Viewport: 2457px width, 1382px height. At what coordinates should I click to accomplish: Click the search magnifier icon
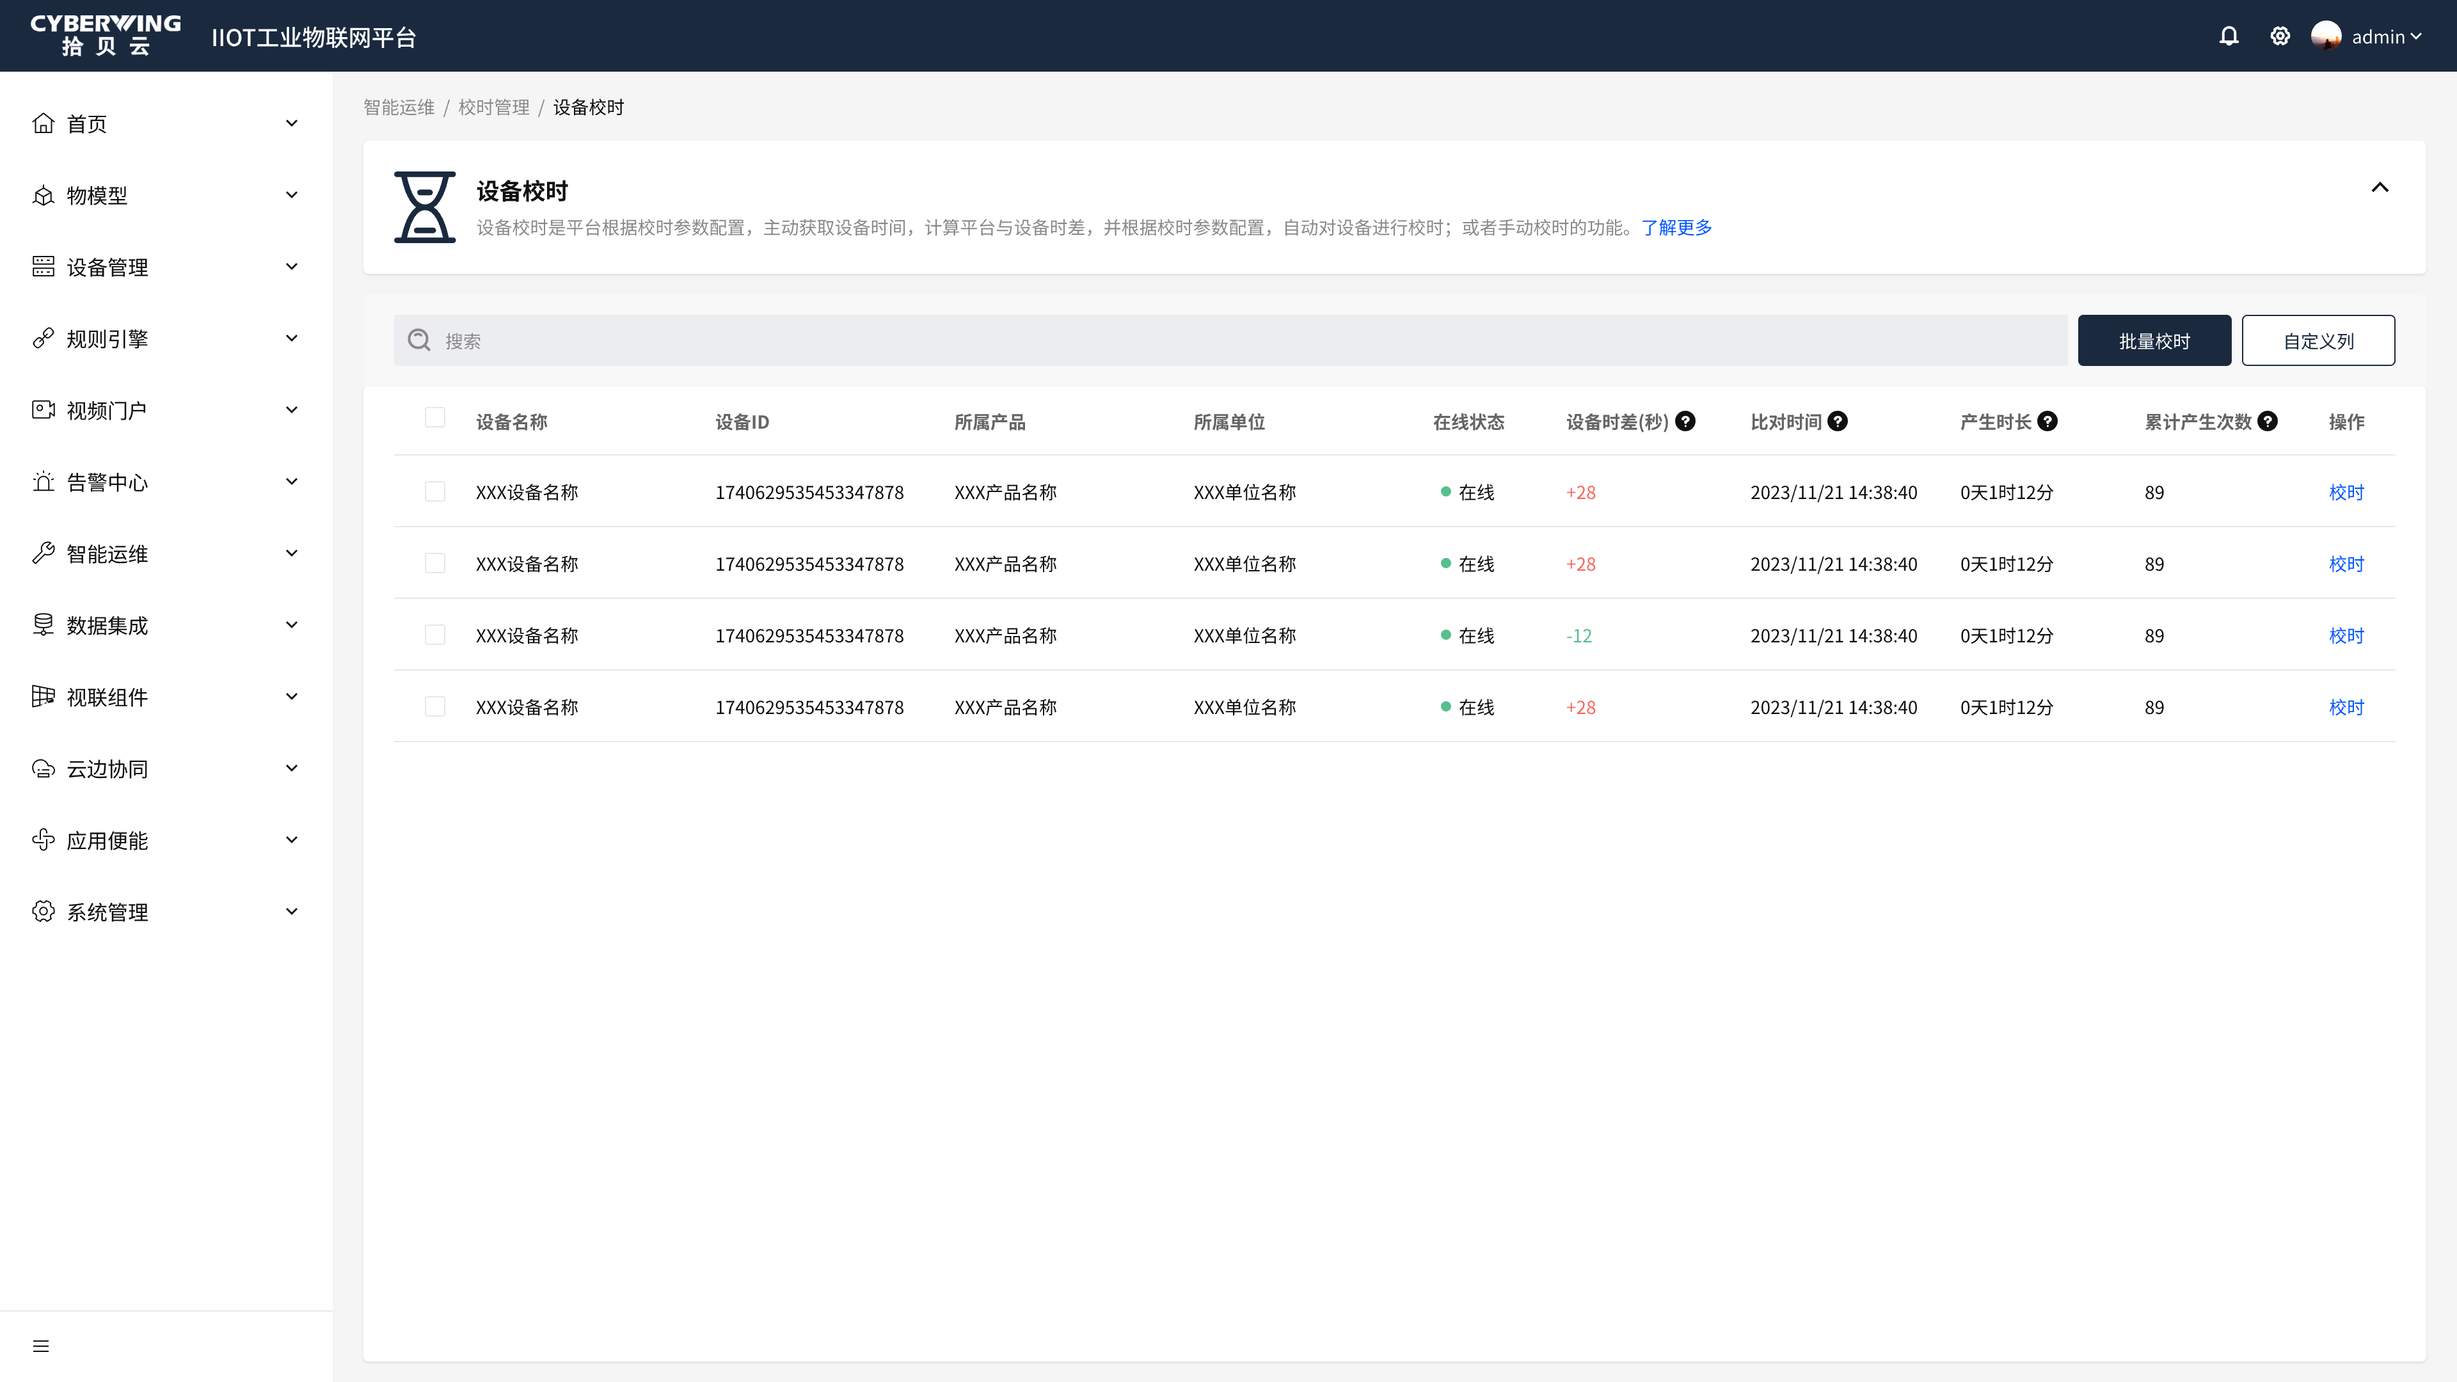418,340
